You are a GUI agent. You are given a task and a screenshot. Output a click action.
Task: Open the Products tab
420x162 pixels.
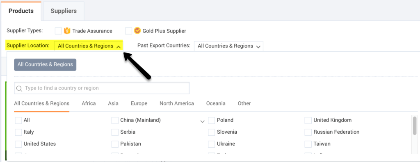point(21,11)
